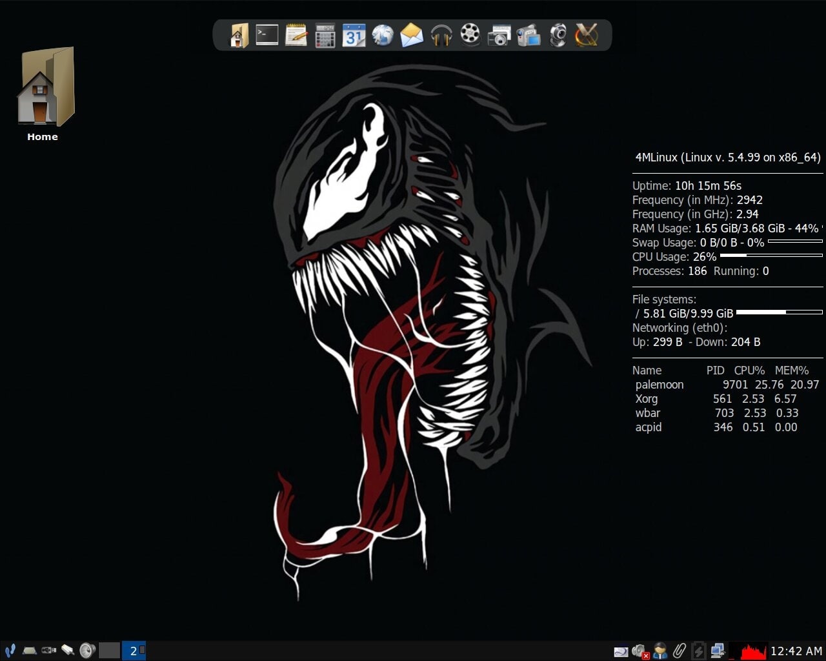Viewport: 826px width, 661px height.
Task: Open the network computers tray icon
Action: click(717, 651)
